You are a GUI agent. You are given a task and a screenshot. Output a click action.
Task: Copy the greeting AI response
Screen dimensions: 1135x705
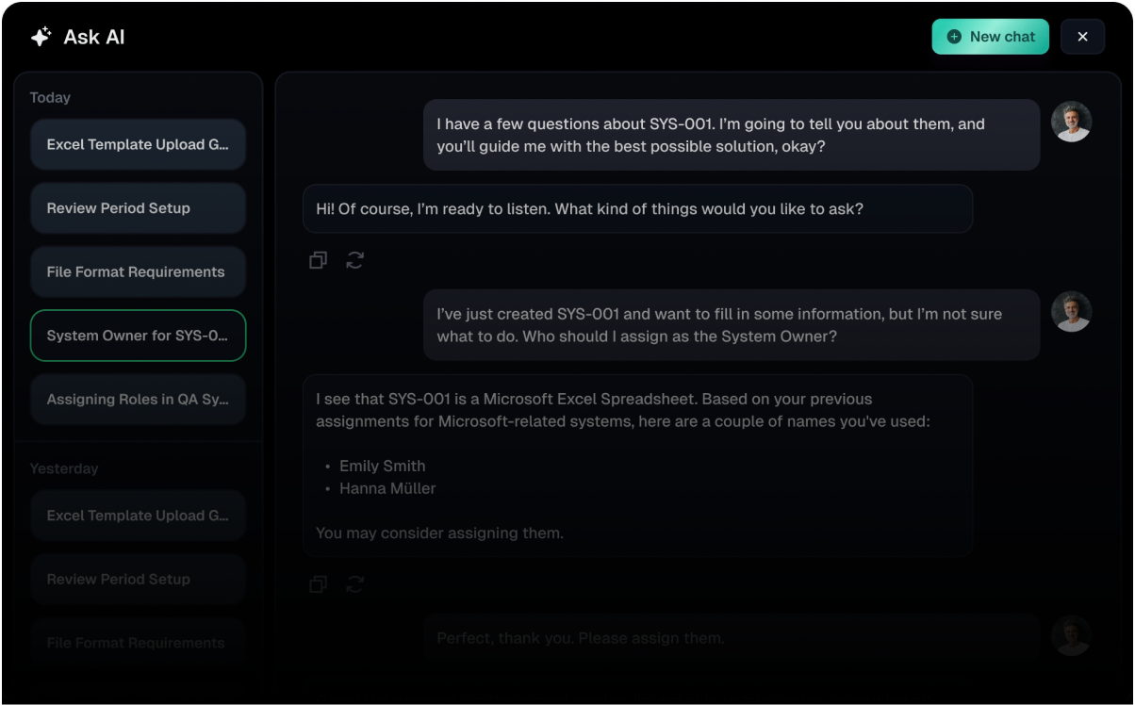[319, 260]
